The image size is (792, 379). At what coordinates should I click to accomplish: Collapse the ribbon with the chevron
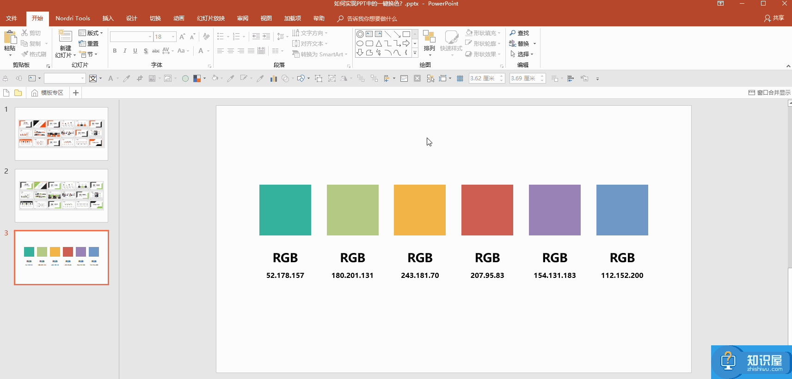coord(788,66)
